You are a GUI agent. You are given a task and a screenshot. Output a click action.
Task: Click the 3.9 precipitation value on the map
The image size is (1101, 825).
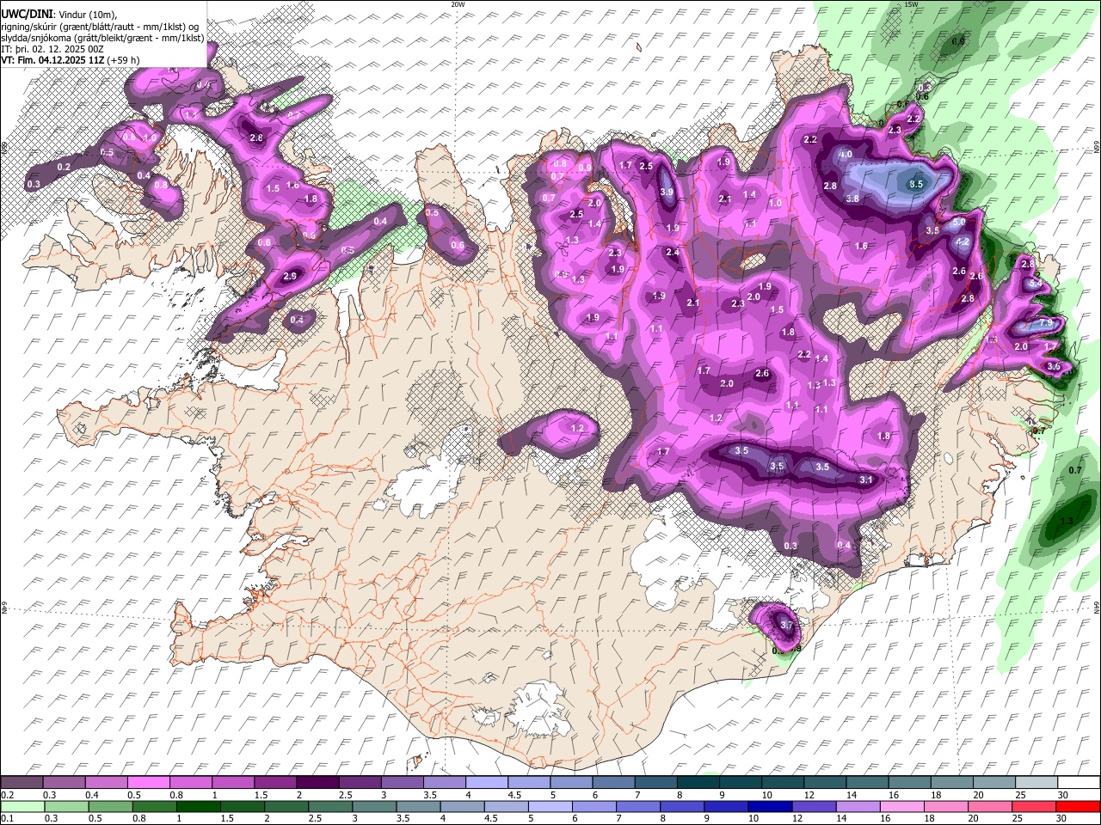667,192
